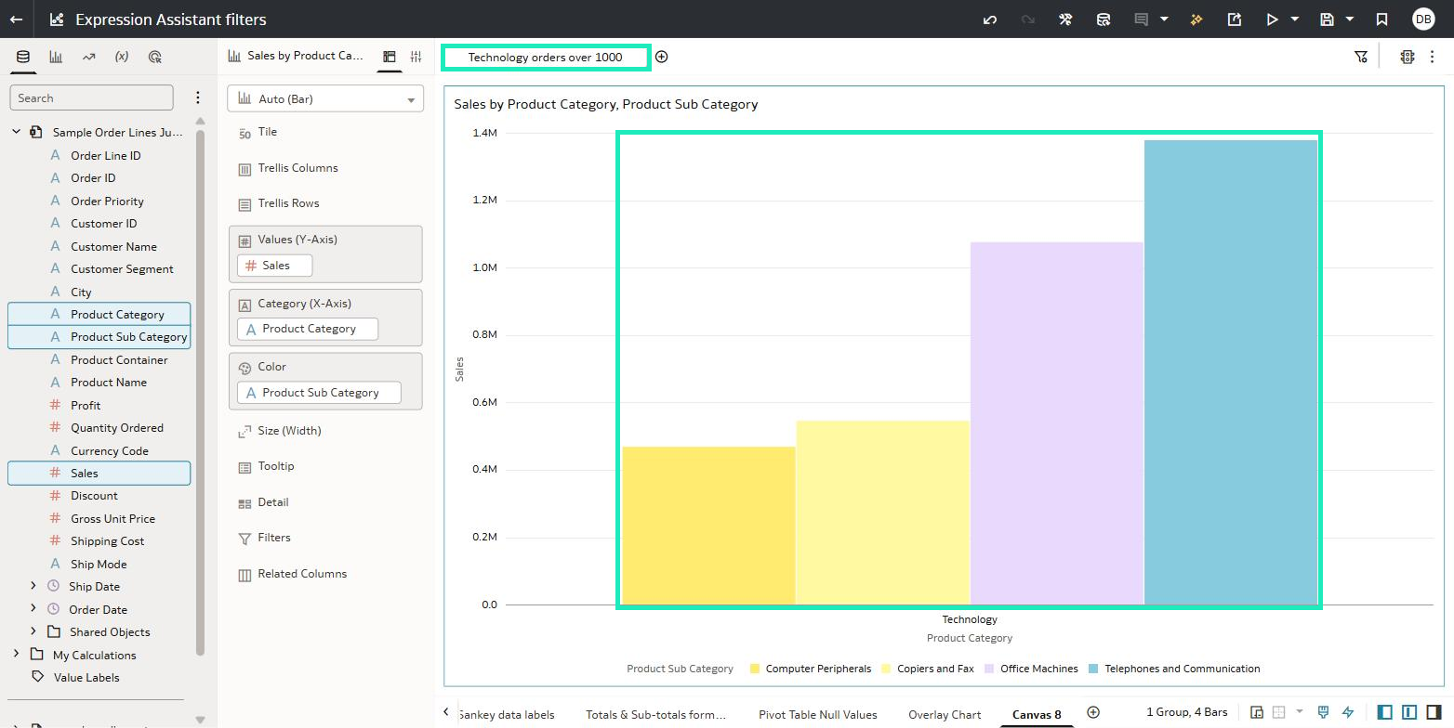
Task: Click the refresh data cylinder icon
Action: 1104,19
